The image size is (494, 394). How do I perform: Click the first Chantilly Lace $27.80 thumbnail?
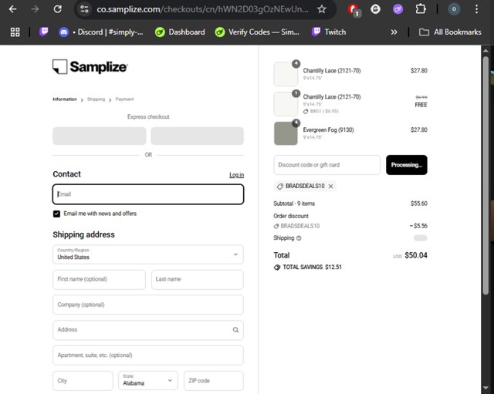pos(286,74)
